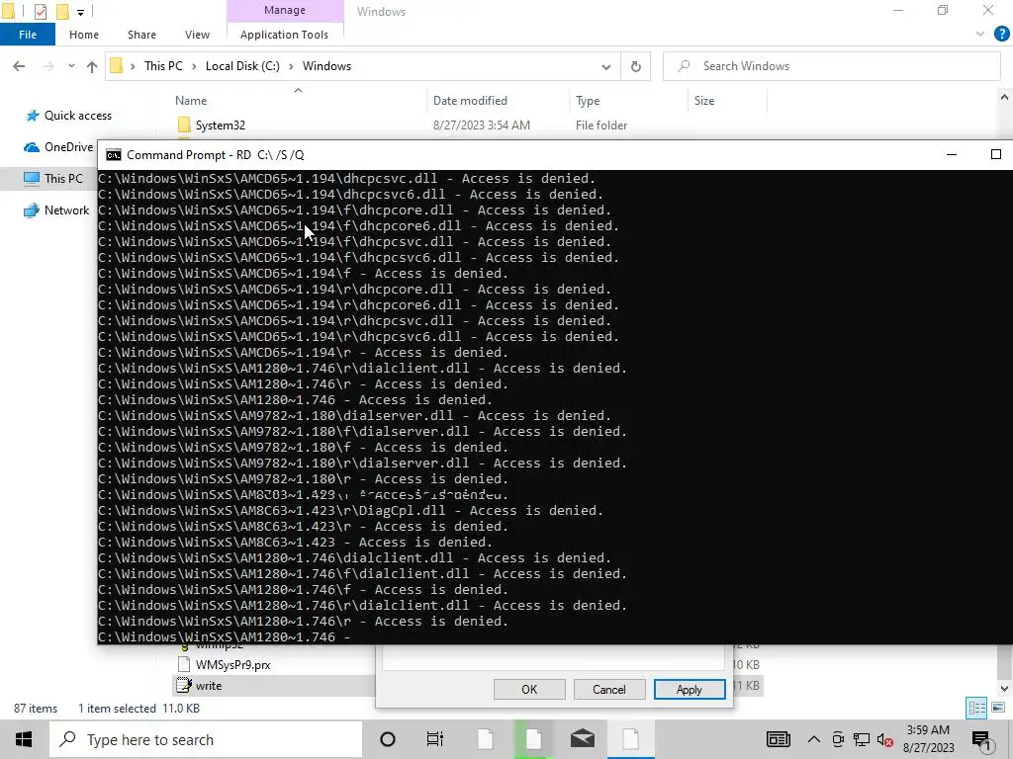
Task: Open the Application Tools tab
Action: (284, 35)
